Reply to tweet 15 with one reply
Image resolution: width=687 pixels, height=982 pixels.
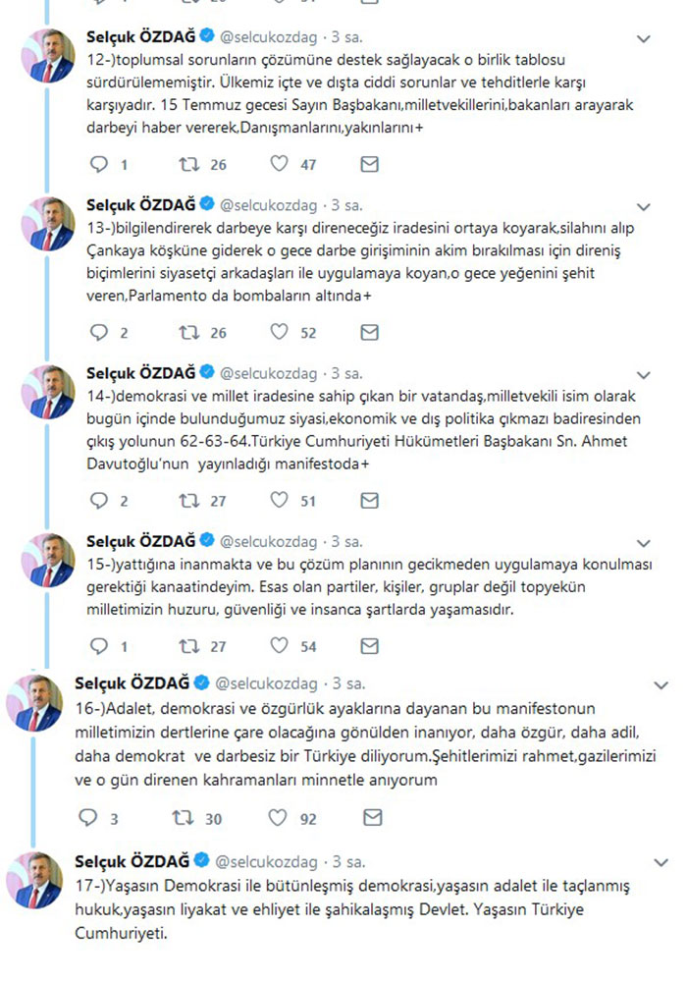pyautogui.click(x=98, y=646)
